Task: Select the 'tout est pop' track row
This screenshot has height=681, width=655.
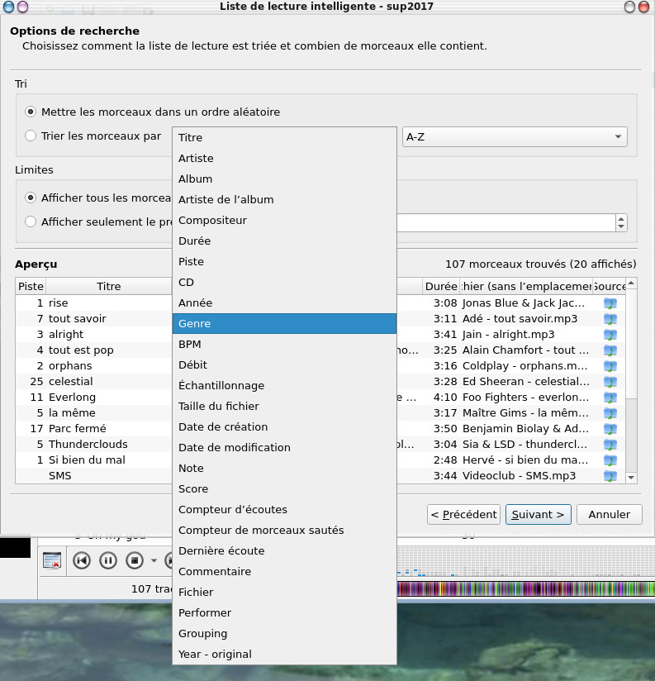Action: click(x=94, y=350)
